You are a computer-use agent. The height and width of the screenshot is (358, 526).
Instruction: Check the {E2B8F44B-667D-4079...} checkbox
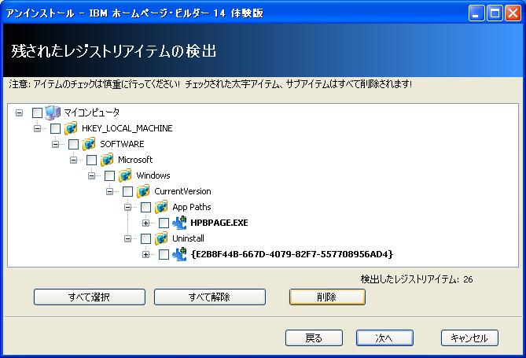tap(164, 255)
